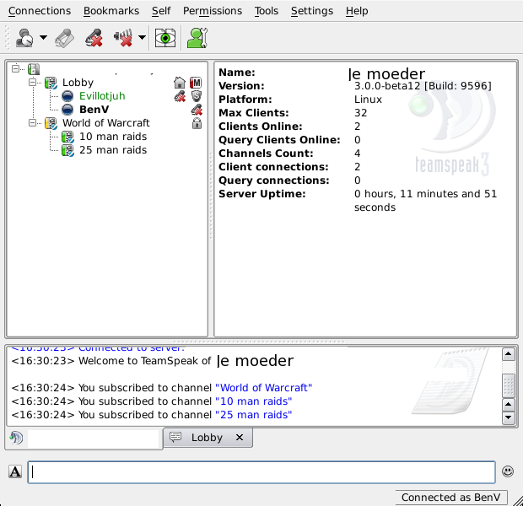Select the 25 man raids channel
This screenshot has width=523, height=506.
point(113,150)
